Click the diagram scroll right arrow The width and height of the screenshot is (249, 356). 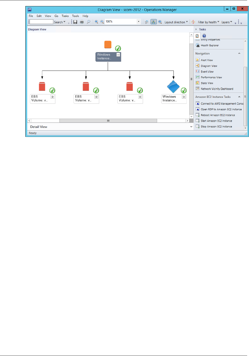coord(187,121)
